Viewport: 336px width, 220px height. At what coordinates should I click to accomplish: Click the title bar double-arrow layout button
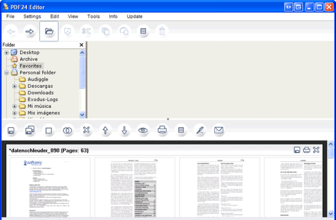288,7
